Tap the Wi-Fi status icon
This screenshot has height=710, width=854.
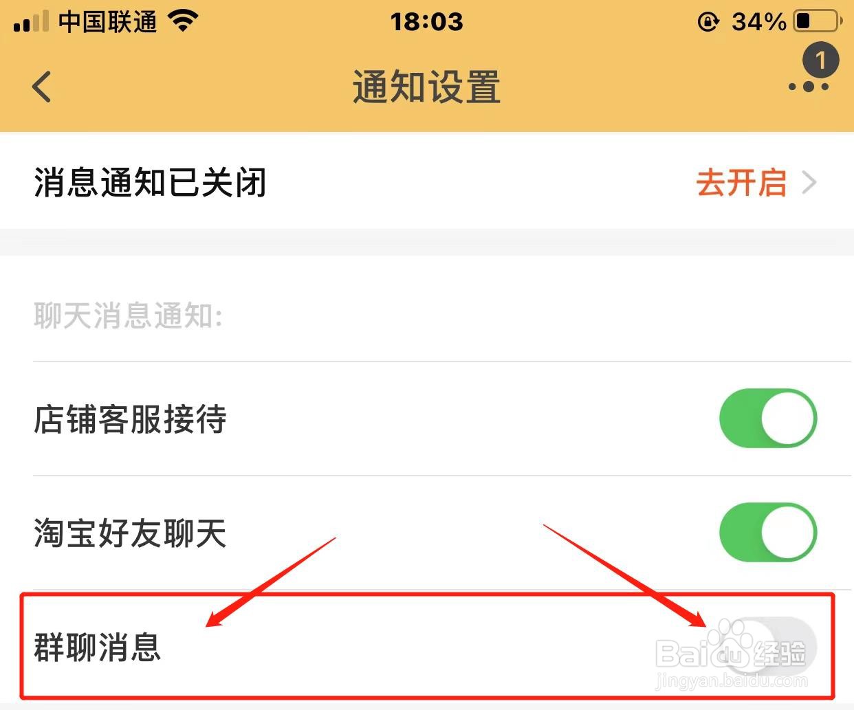point(183,22)
